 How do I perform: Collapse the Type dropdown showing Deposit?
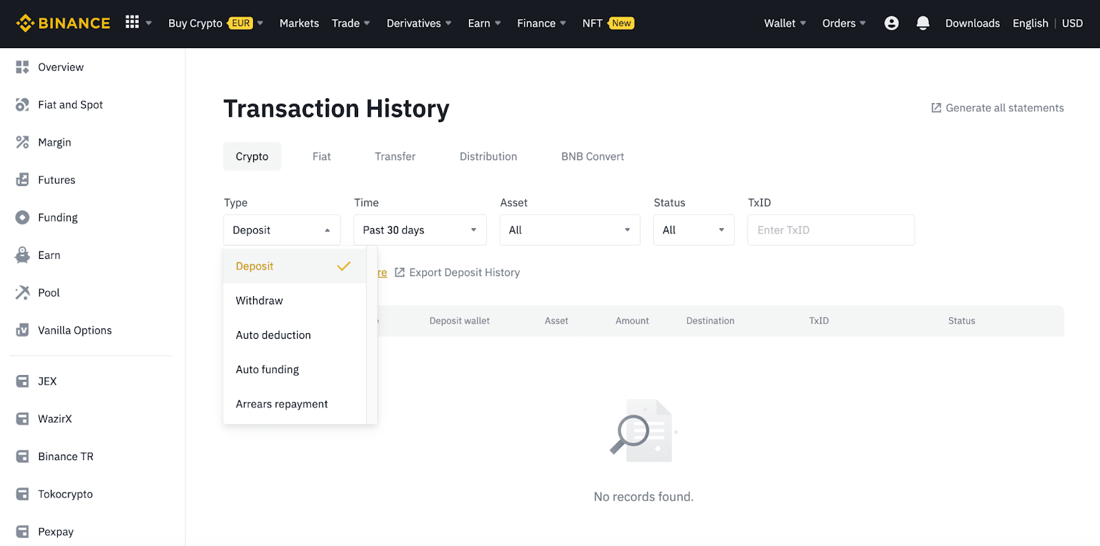tap(282, 230)
